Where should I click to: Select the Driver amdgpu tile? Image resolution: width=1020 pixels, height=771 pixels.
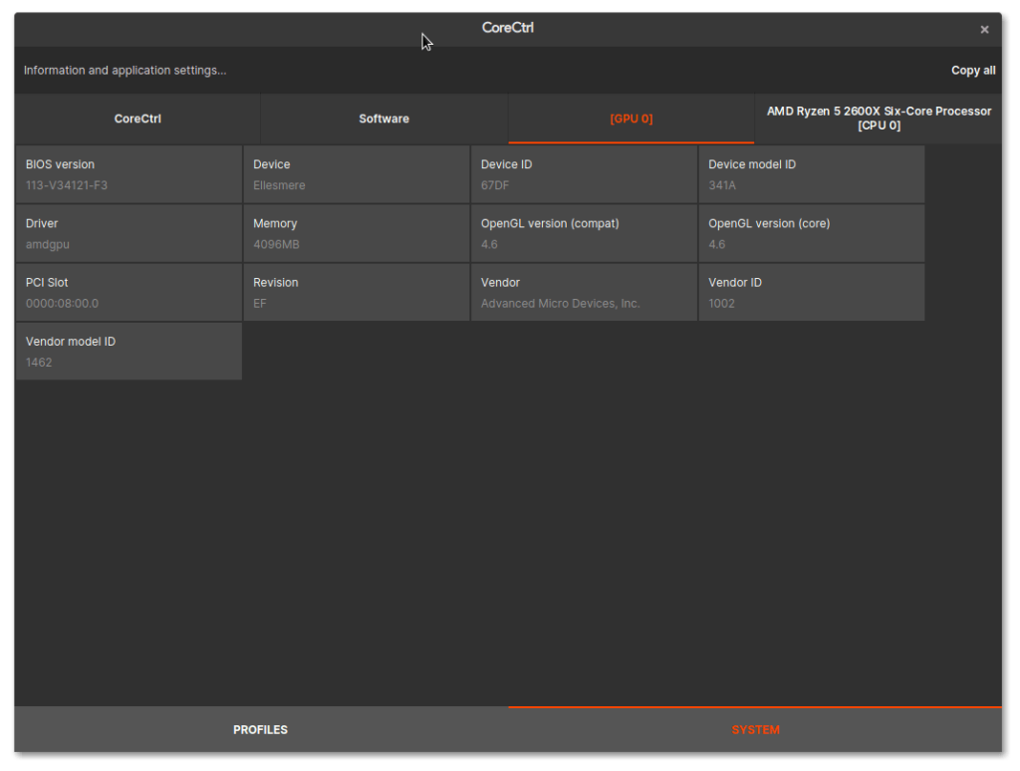coord(128,233)
